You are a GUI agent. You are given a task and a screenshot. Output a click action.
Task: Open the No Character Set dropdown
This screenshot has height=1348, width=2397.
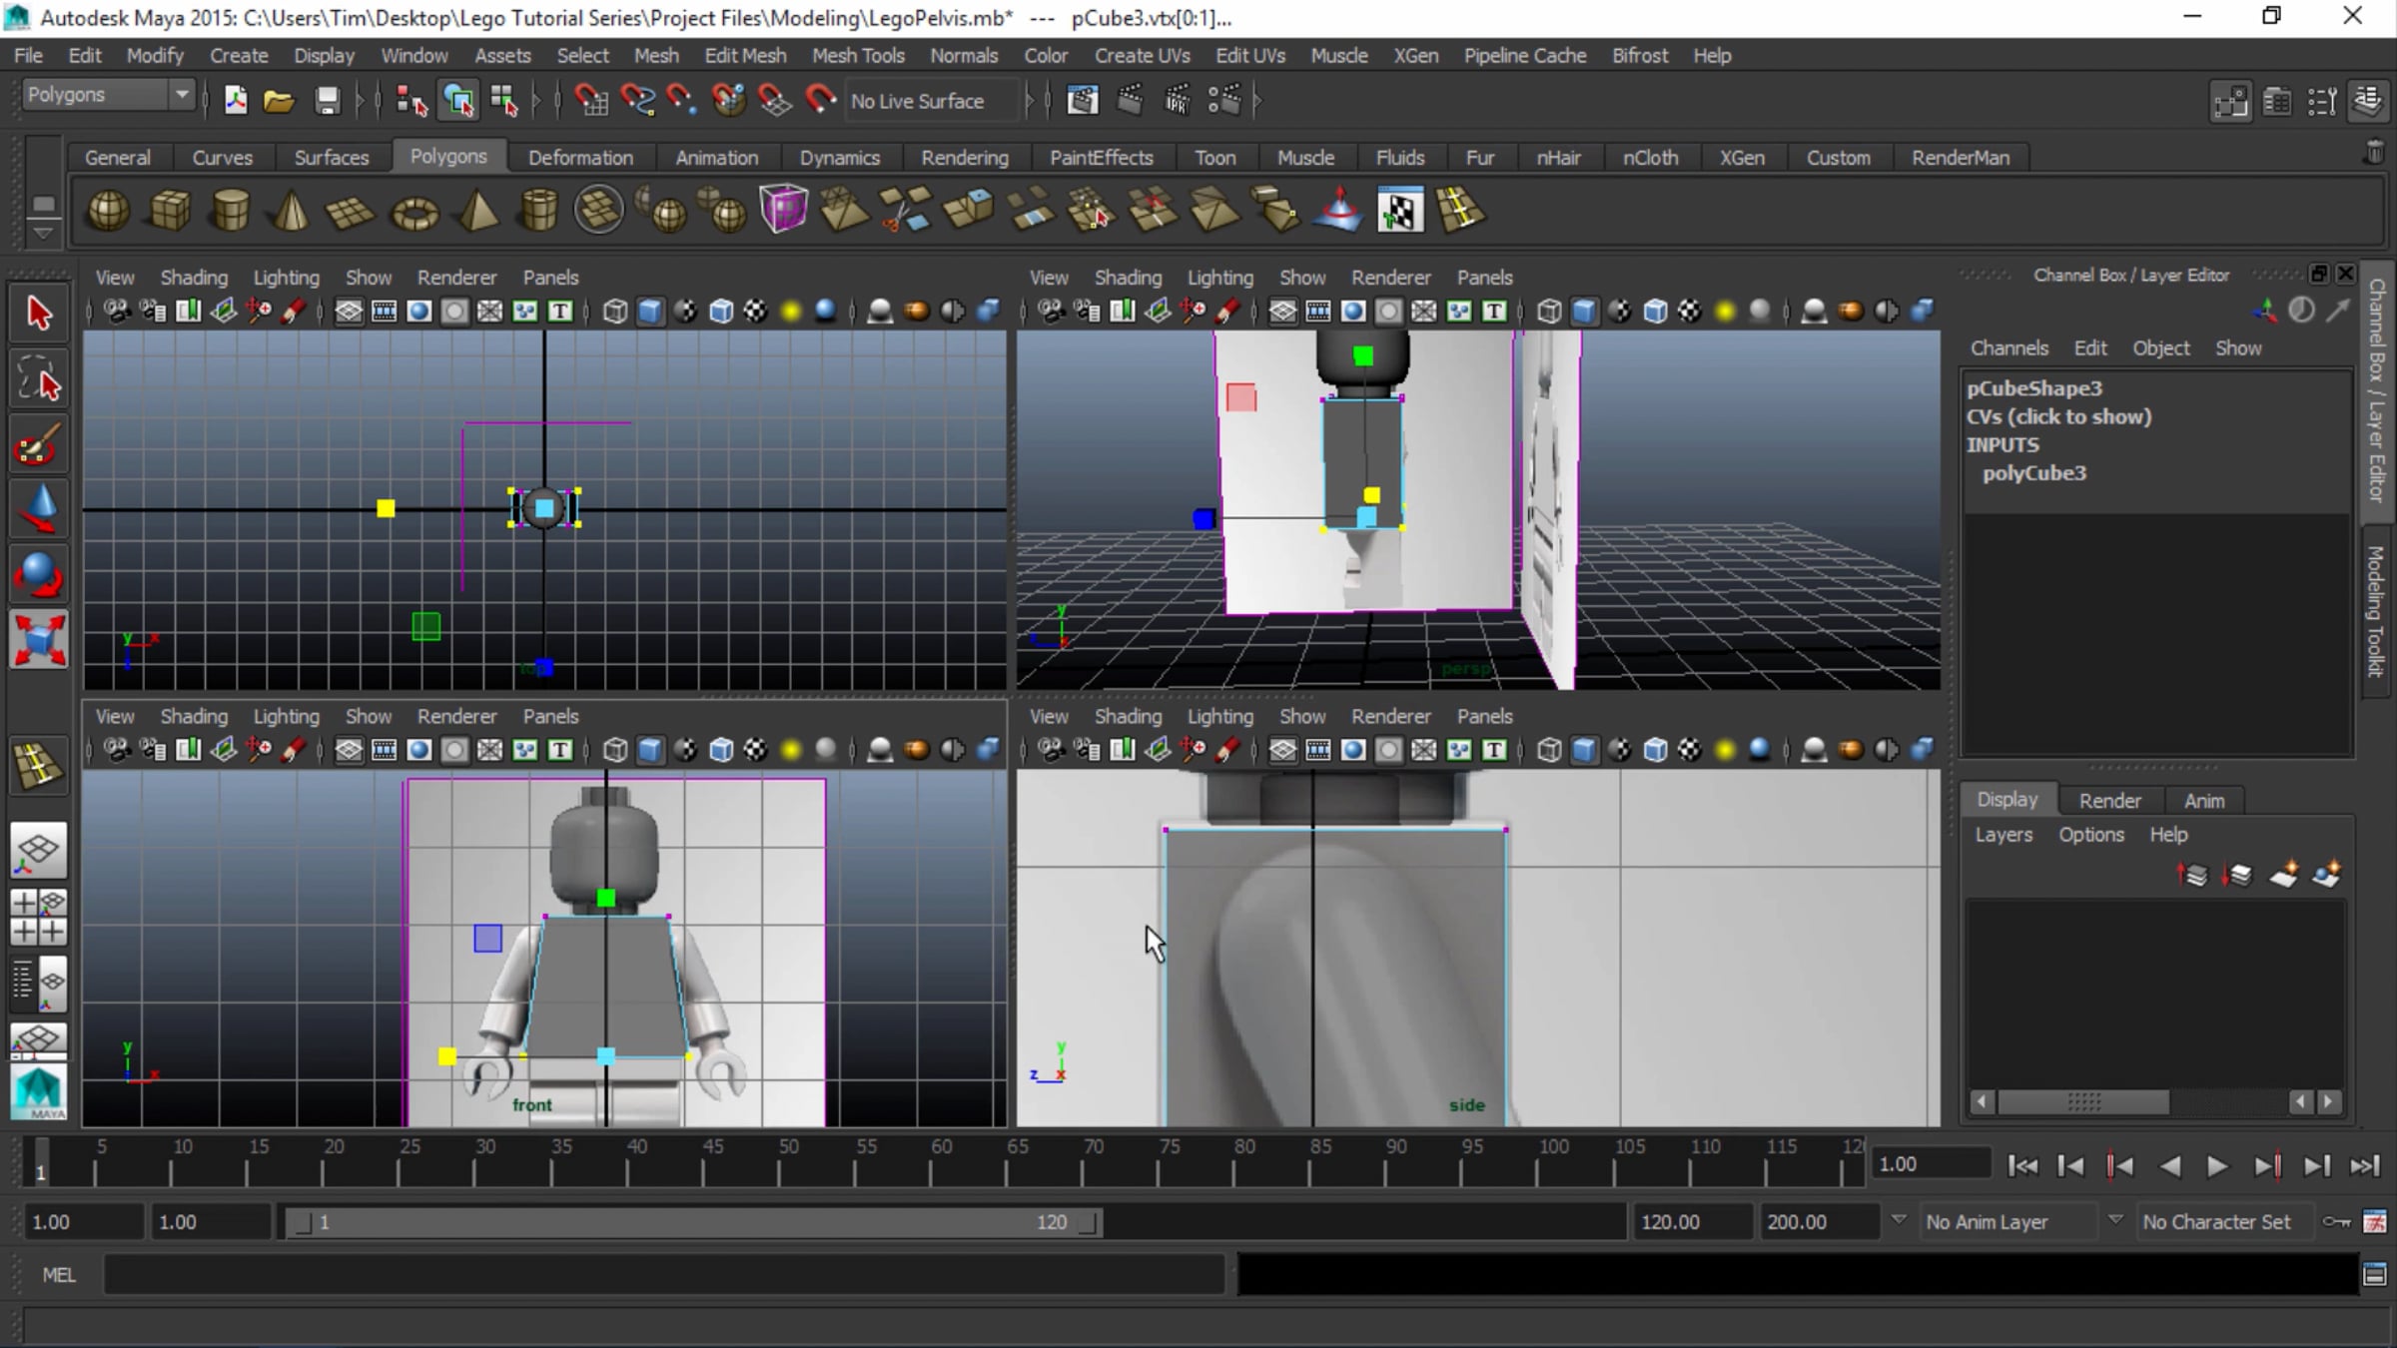2215,1222
